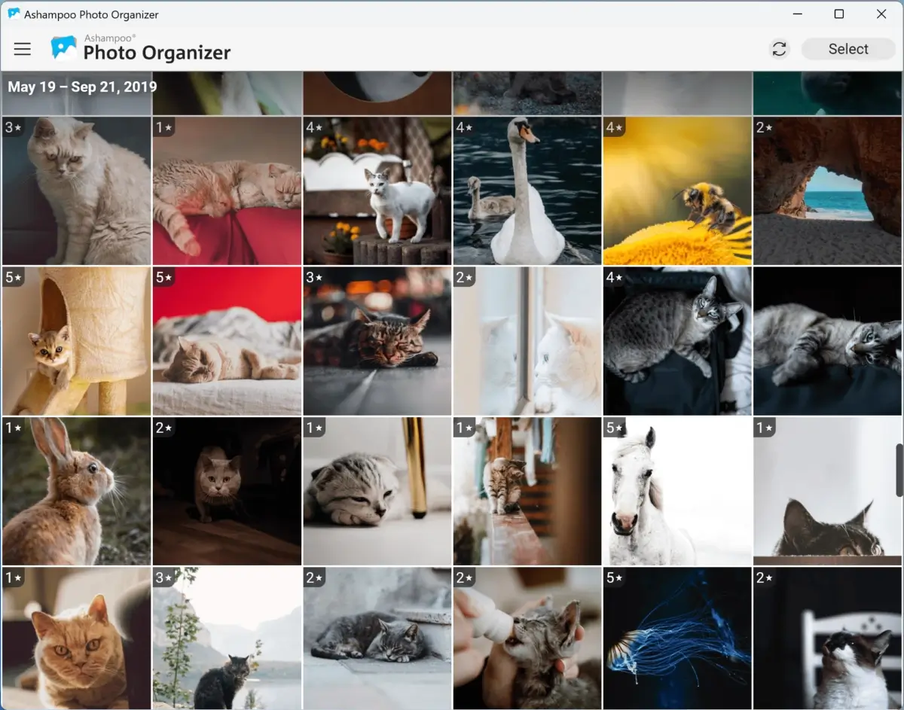Viewport: 904px width, 710px height.
Task: Open the cat peeking ears photo
Action: pyautogui.click(x=828, y=491)
